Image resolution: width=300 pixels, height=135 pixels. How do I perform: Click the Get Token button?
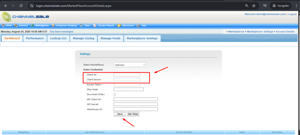coord(133,114)
